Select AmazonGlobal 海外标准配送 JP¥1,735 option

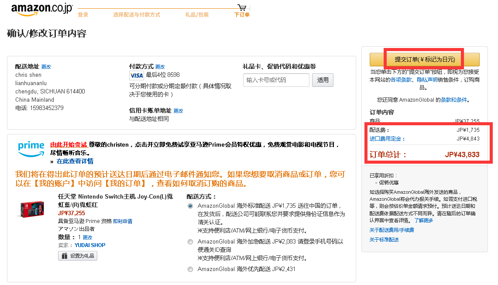coord(190,206)
